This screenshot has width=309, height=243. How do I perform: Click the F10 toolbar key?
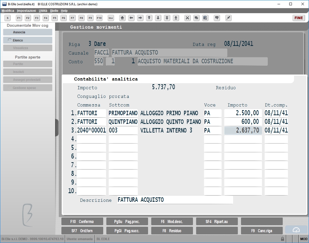point(99,18)
